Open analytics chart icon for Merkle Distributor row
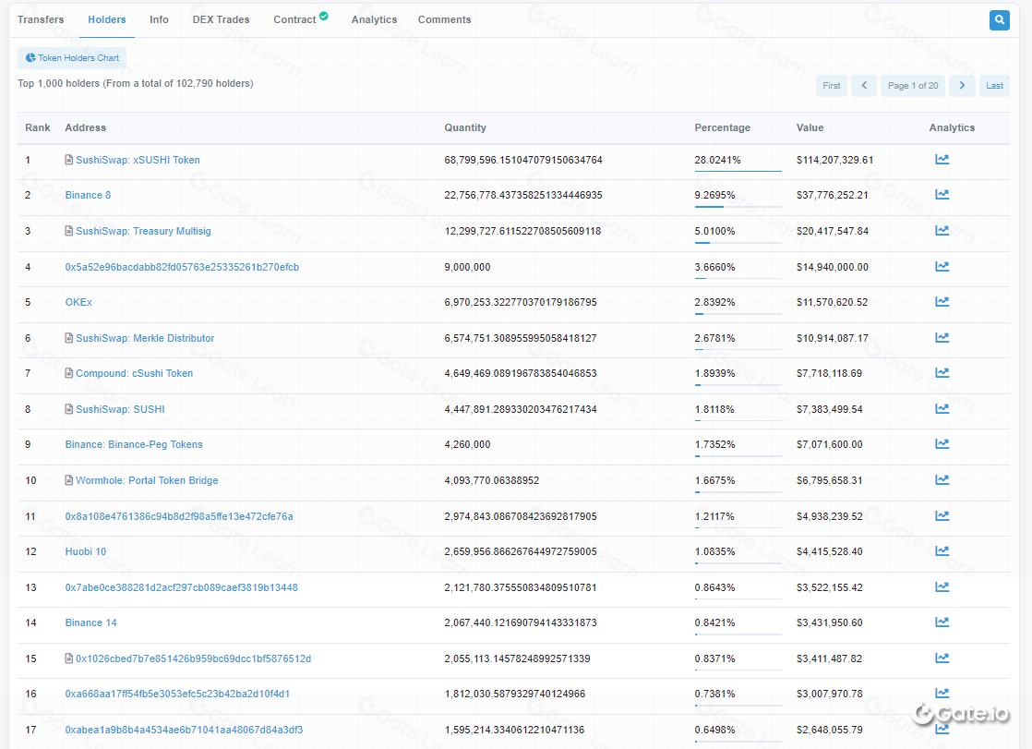 (942, 338)
